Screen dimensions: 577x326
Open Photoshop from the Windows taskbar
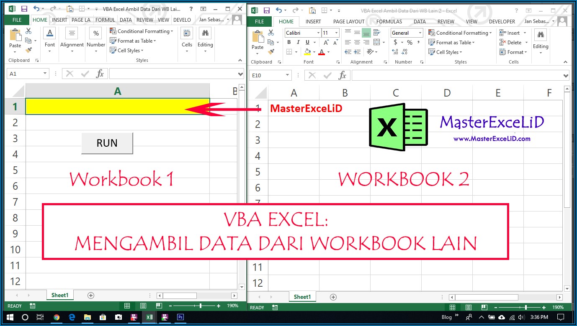pyautogui.click(x=180, y=317)
